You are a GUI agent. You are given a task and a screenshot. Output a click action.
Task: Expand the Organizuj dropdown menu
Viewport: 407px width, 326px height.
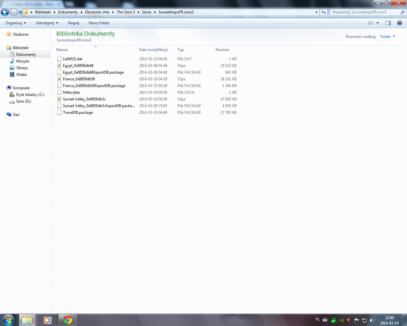coord(16,23)
